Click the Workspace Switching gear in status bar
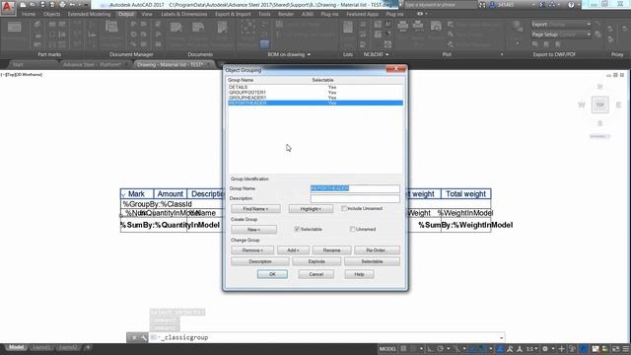The width and height of the screenshot is (631, 355). (545, 348)
